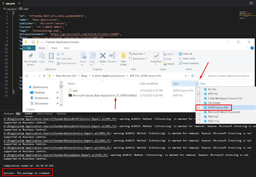Open StandardSalesQuote.Report.al link in output

click(x=56, y=155)
